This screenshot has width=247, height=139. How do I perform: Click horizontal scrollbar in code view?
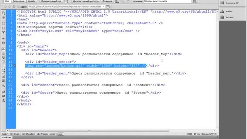coord(89,131)
